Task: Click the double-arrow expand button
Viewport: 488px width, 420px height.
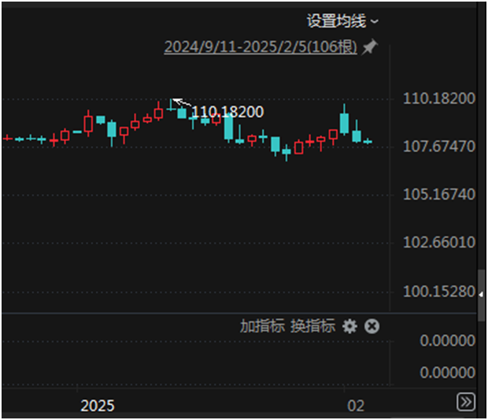Action: (466, 402)
